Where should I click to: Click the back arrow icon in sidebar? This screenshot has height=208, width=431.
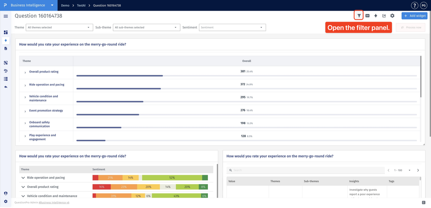click(x=6, y=87)
